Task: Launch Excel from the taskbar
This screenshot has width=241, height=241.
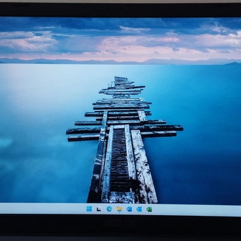Action: [x=150, y=209]
